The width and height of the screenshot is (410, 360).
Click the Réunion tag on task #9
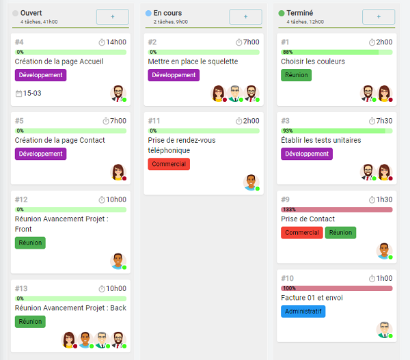[340, 233]
